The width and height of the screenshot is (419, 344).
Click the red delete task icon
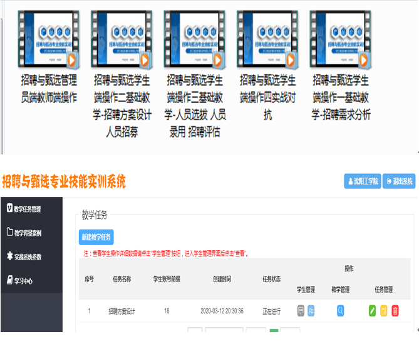click(x=395, y=310)
